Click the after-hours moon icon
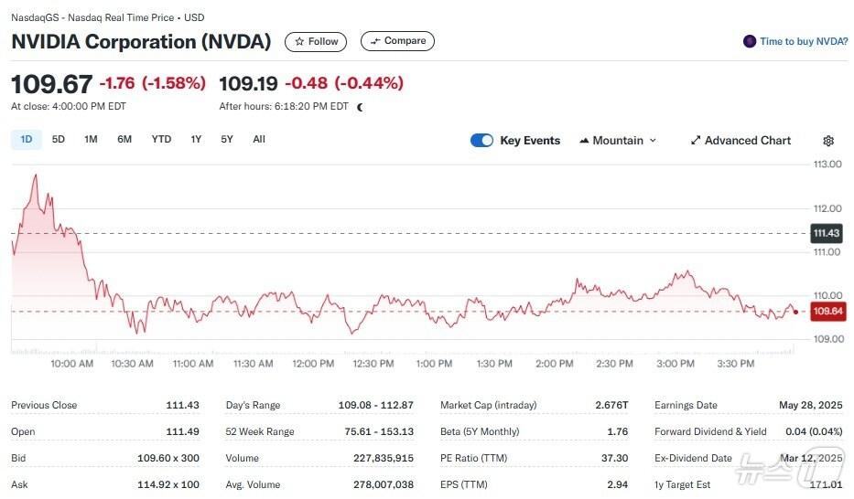The height and width of the screenshot is (499, 854). 360,107
